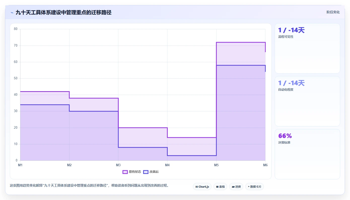
Task: Click the M6 axis label
Action: (265, 165)
